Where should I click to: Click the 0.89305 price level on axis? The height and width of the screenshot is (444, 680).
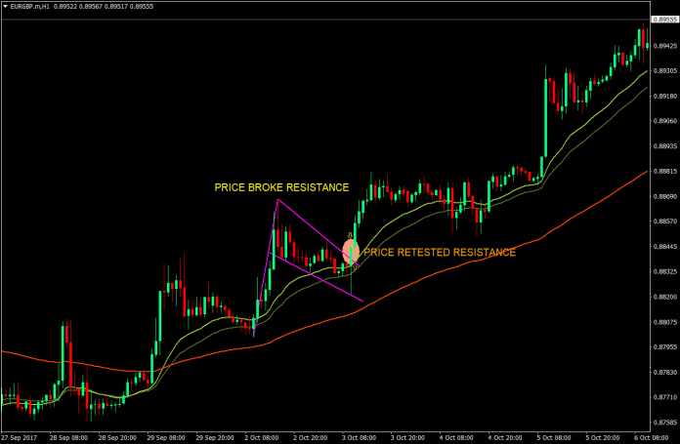(665, 71)
